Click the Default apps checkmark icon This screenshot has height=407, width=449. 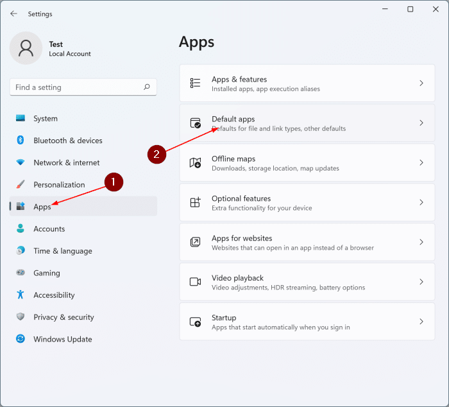click(x=195, y=123)
